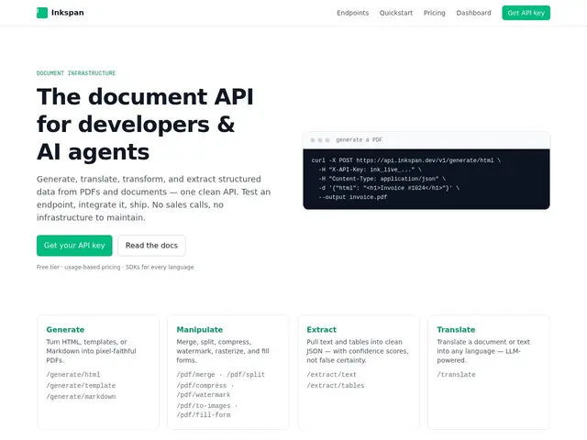
Task: Click the curl -X POST command line
Action: click(405, 160)
